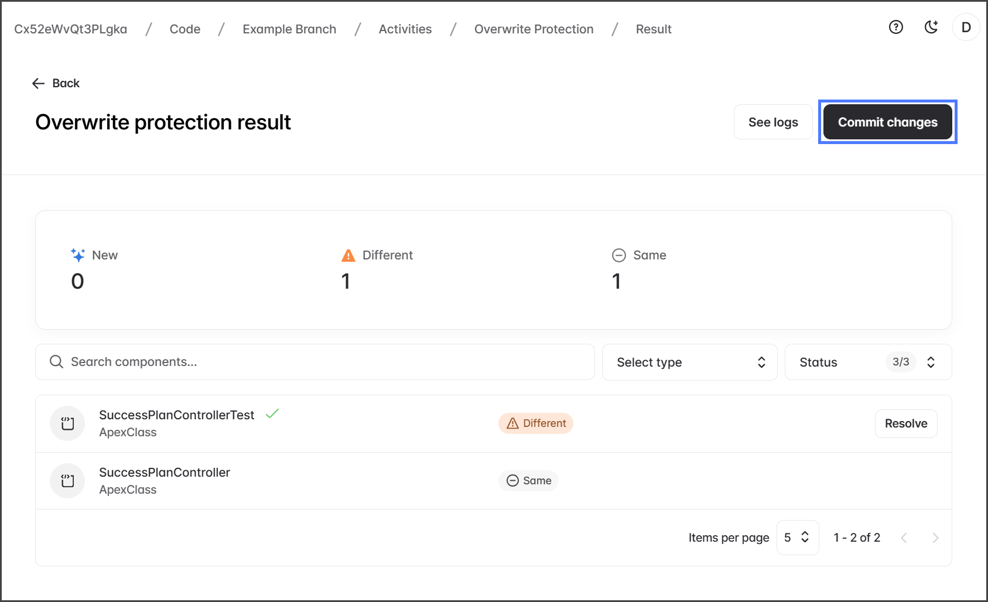Click the Same status badge
This screenshot has width=988, height=602.
tap(528, 481)
